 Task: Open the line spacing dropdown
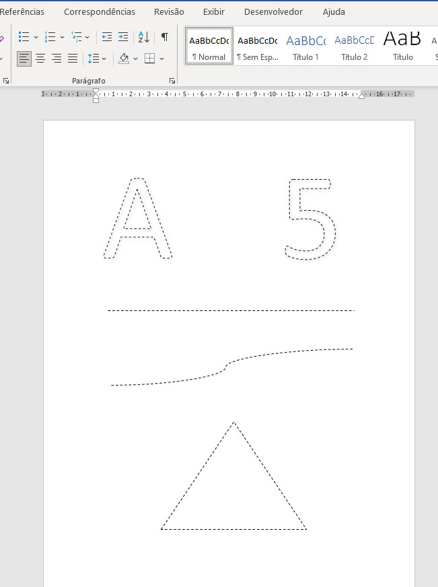point(96,59)
